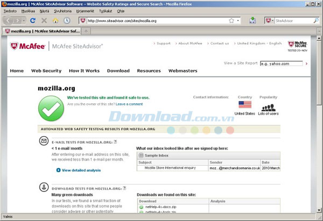Click the download tests arrow icon
The width and height of the screenshot is (323, 221).
(x=44, y=187)
